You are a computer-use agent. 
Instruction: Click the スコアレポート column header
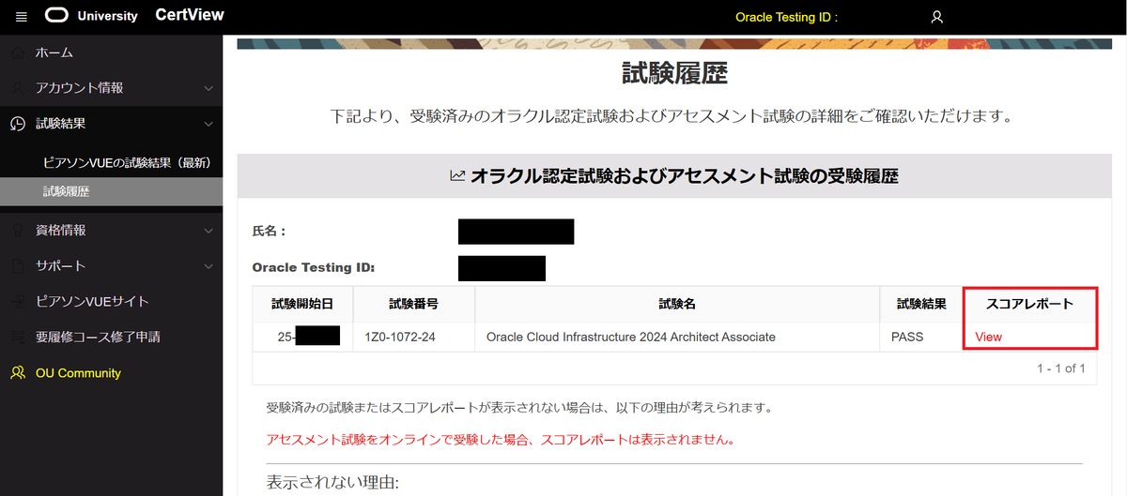tap(1029, 304)
